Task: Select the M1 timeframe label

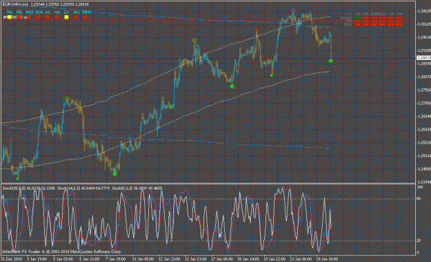Action: 10,12
